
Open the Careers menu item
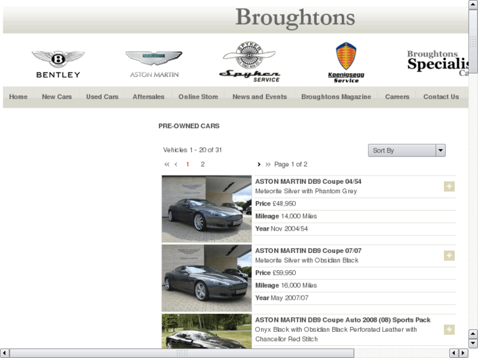397,97
